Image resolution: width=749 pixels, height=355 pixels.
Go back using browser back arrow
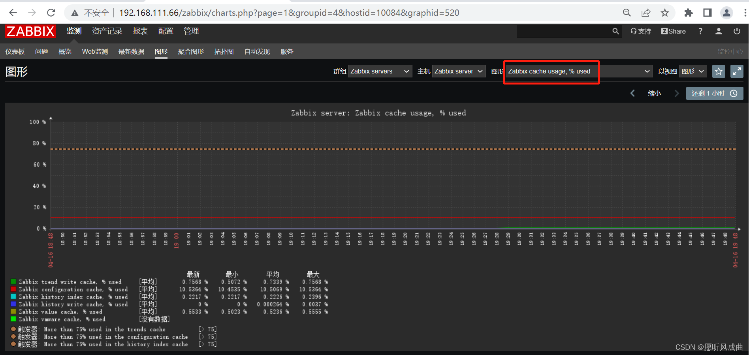[x=13, y=13]
